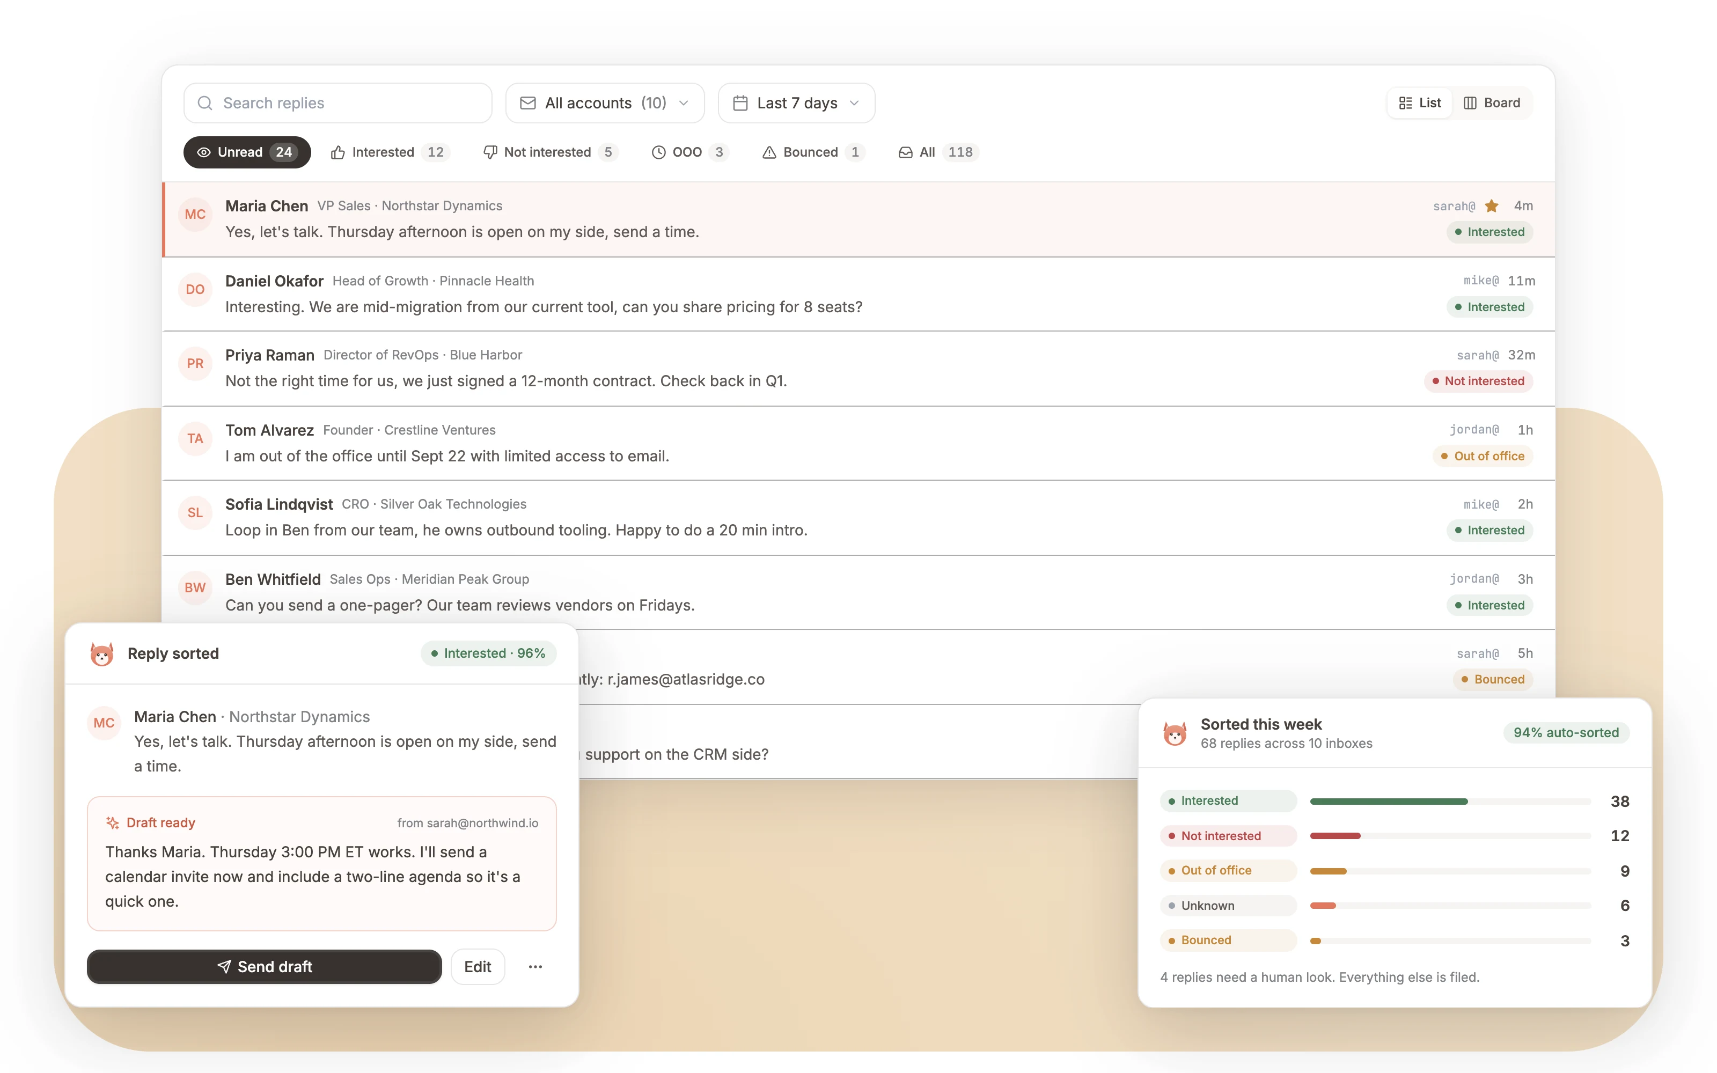The height and width of the screenshot is (1073, 1717).
Task: Click the fox mascot icon in Reply sorted card
Action: pos(102,653)
